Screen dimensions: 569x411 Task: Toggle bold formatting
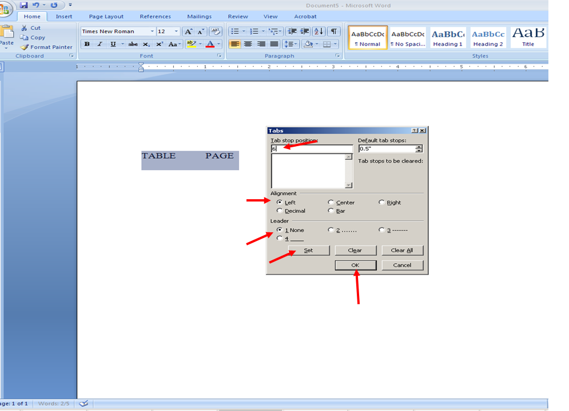tap(86, 43)
